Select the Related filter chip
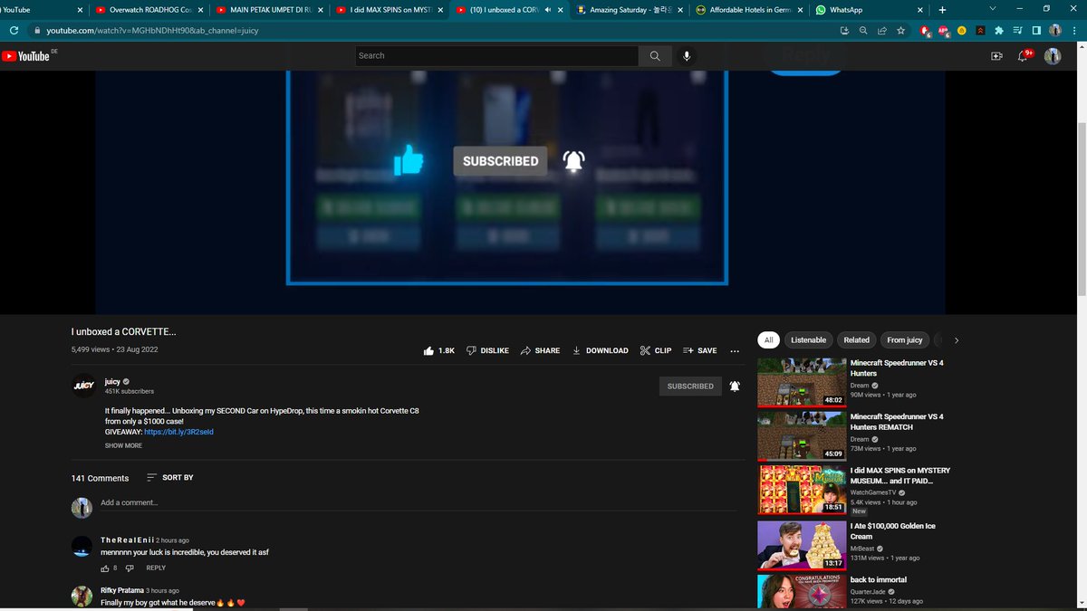 [x=856, y=340]
